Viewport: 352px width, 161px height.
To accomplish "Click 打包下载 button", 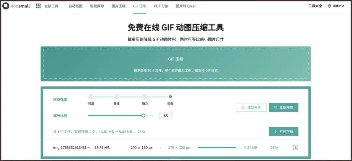I will 284,132.
